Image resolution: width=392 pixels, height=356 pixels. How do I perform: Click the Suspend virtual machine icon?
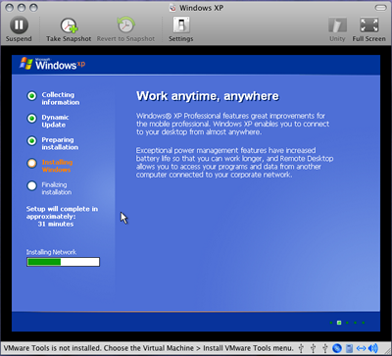click(x=19, y=25)
